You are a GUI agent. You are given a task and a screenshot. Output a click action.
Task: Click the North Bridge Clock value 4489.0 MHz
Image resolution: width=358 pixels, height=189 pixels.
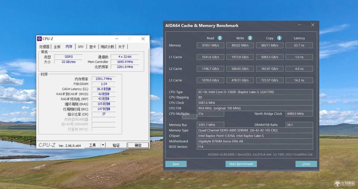click(x=299, y=114)
